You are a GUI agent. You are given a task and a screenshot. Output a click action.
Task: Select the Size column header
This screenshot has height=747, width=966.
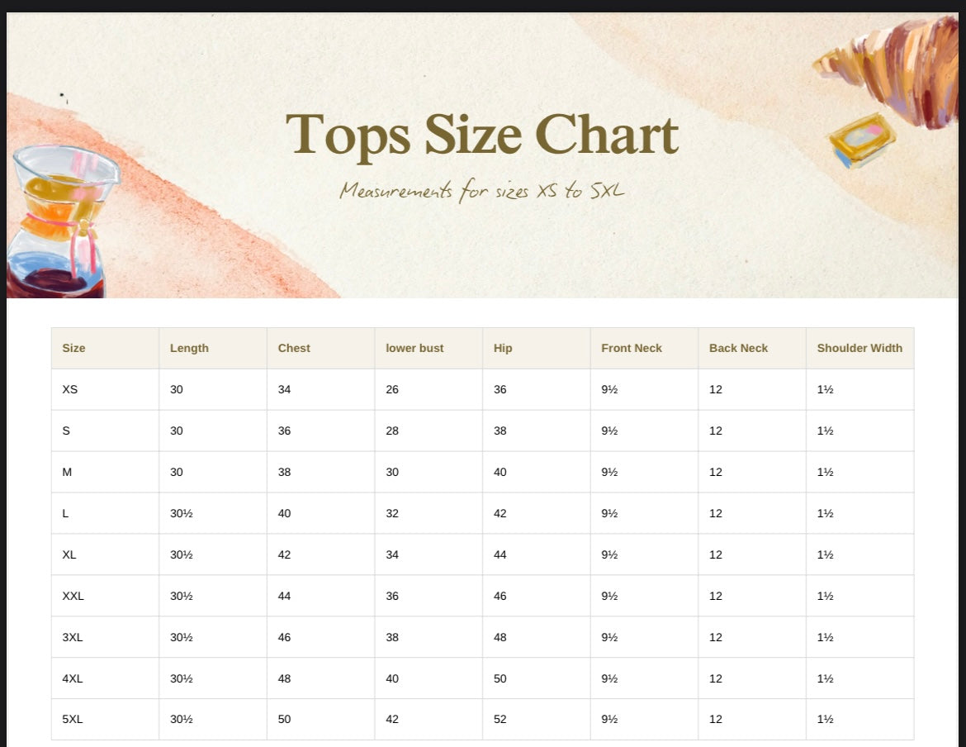73,348
